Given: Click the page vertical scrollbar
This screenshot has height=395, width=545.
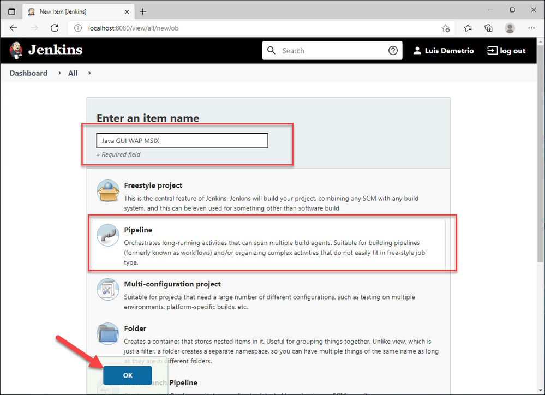Looking at the screenshot, I should (x=541, y=153).
